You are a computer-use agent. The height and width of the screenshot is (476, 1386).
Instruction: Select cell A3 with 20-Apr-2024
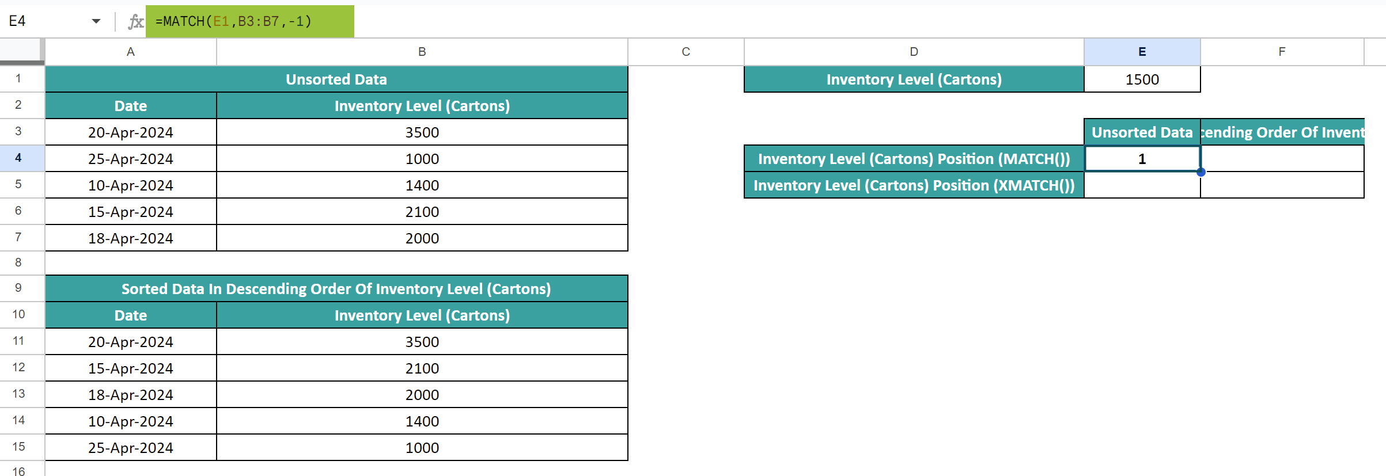[x=131, y=132]
